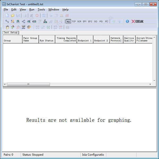Toggle the PC group-by button

107,21
